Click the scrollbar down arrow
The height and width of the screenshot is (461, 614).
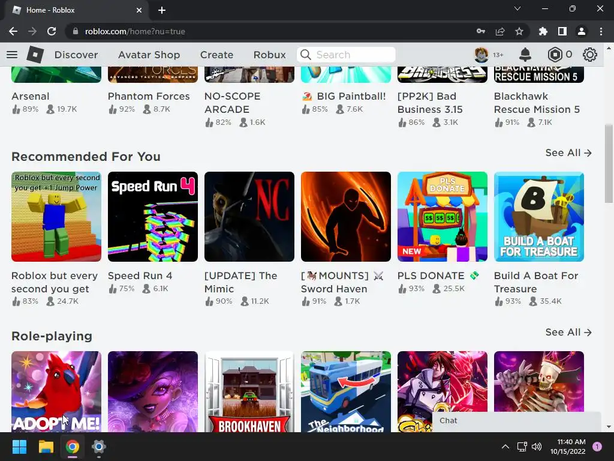tap(609, 427)
